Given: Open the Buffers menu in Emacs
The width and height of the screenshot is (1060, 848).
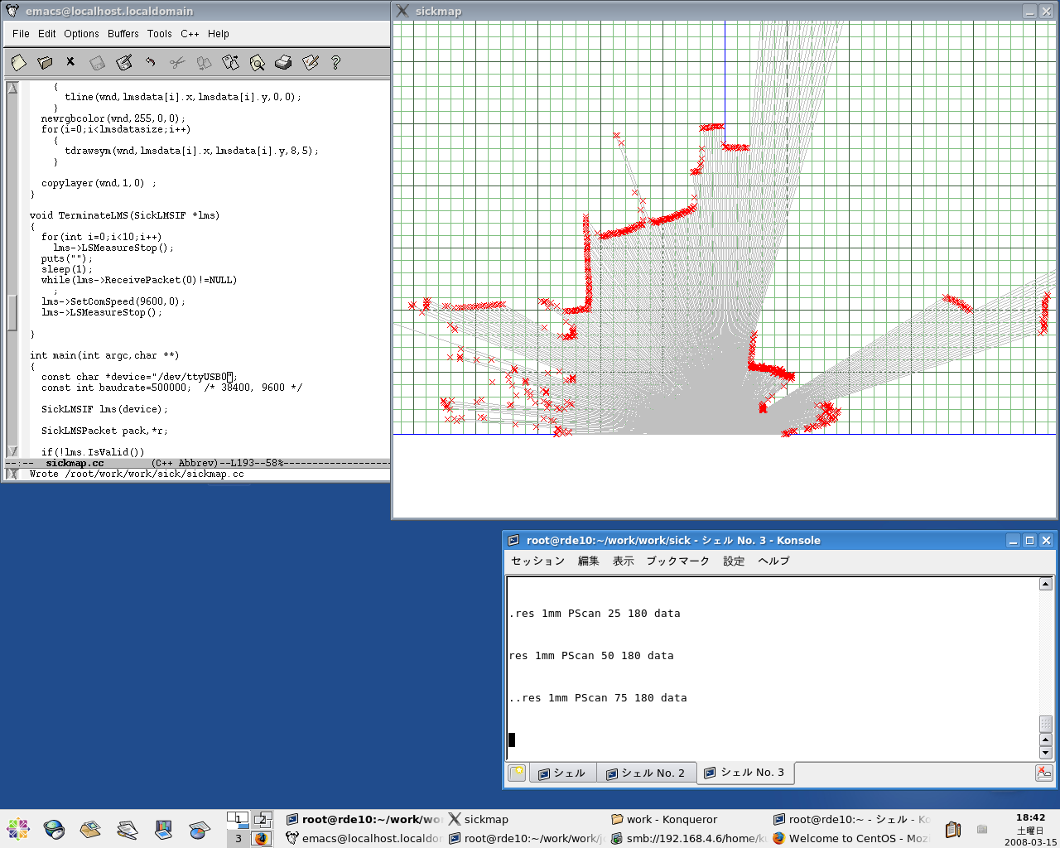Looking at the screenshot, I should click(123, 34).
